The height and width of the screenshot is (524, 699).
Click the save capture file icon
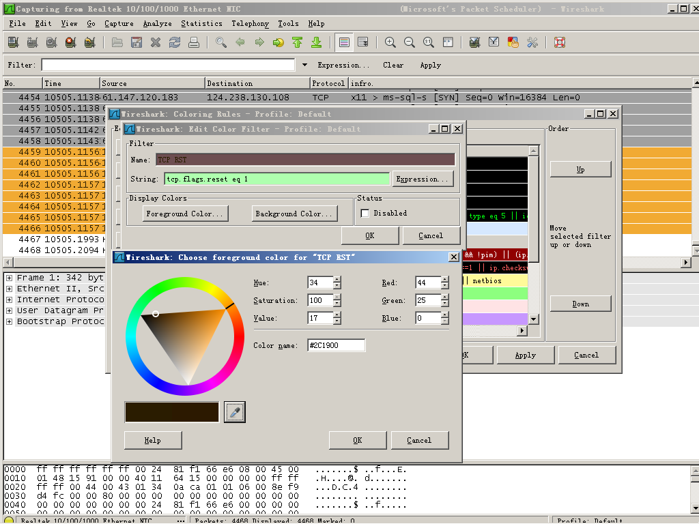click(137, 42)
